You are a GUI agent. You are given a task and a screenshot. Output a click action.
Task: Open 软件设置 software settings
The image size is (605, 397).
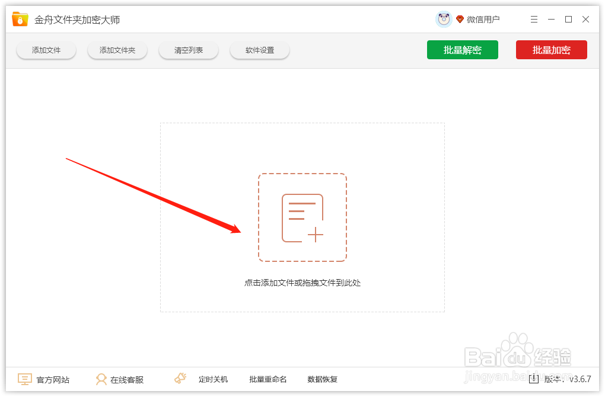coord(260,50)
